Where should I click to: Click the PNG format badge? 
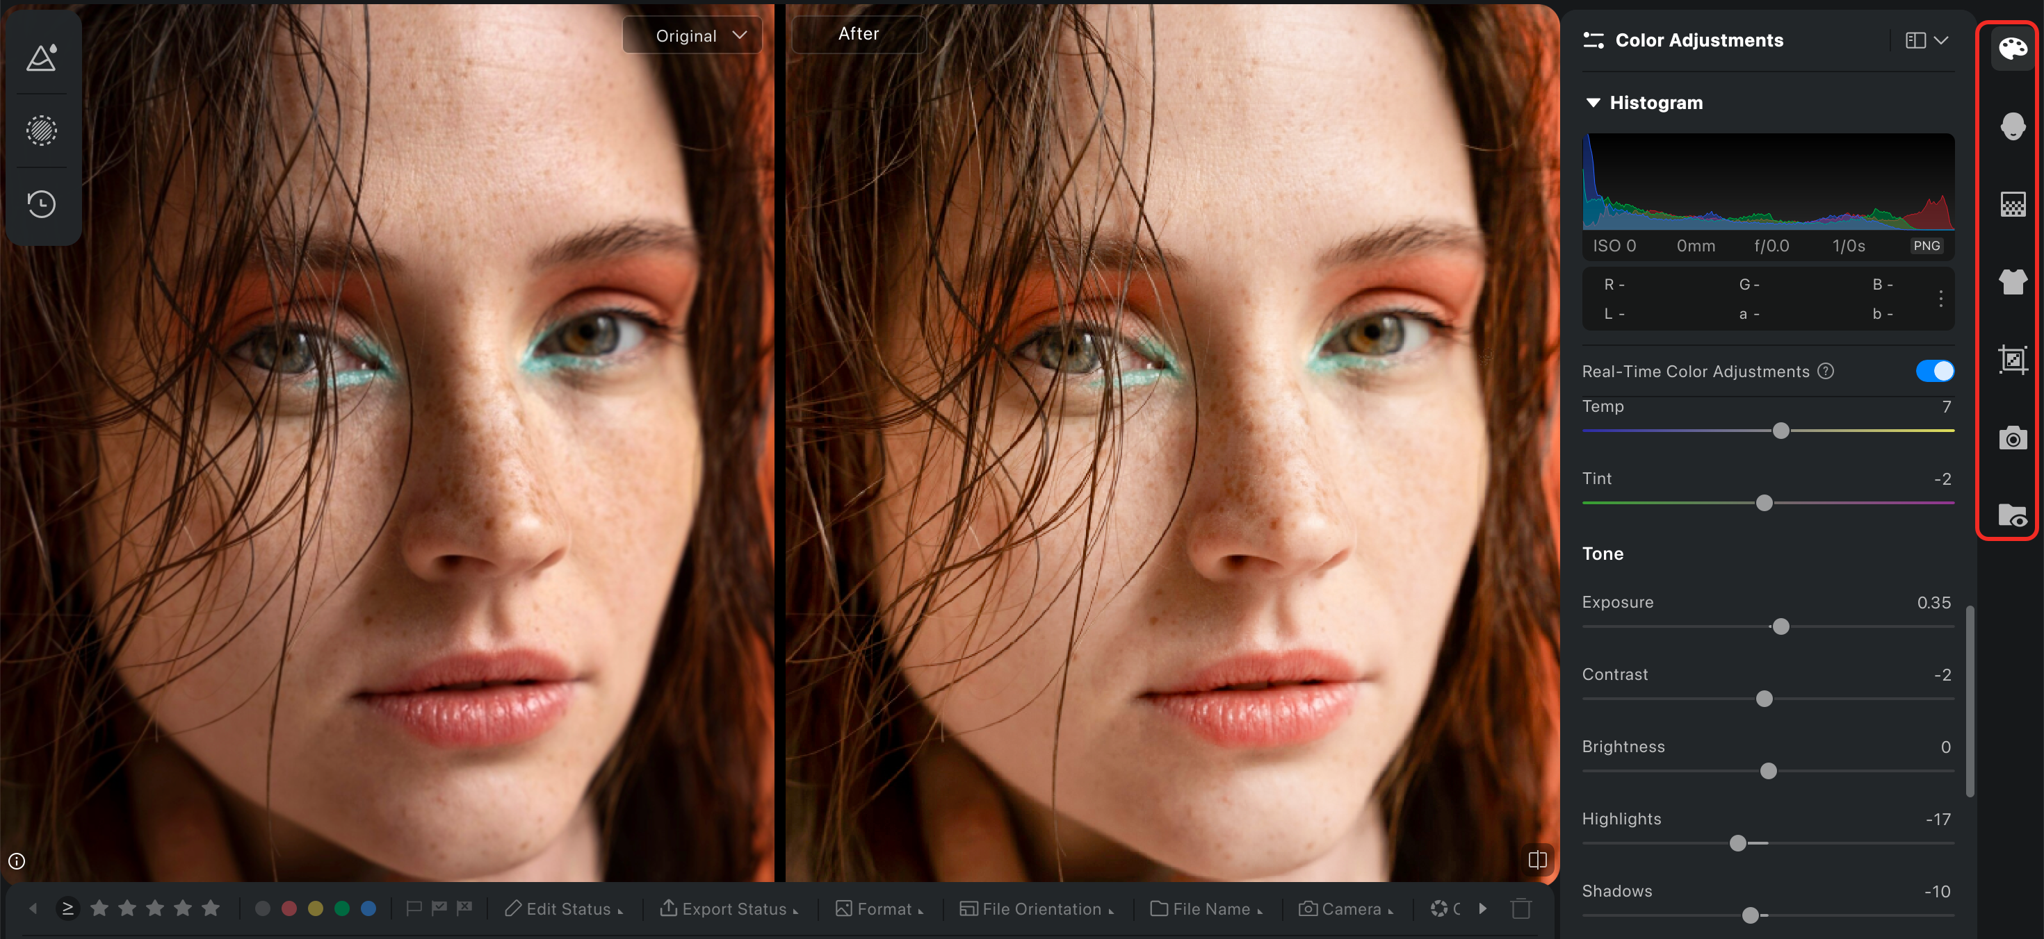tap(1926, 246)
